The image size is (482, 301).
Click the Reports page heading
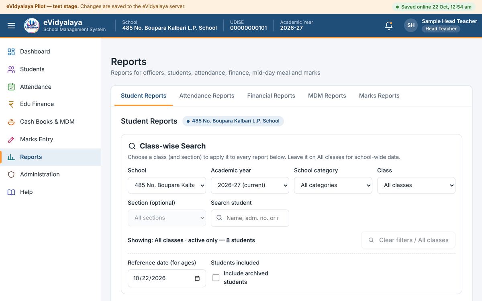[129, 62]
